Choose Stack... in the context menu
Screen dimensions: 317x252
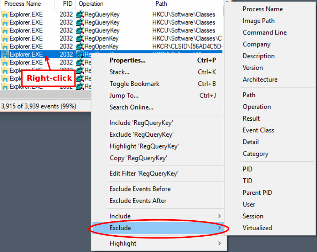point(119,72)
